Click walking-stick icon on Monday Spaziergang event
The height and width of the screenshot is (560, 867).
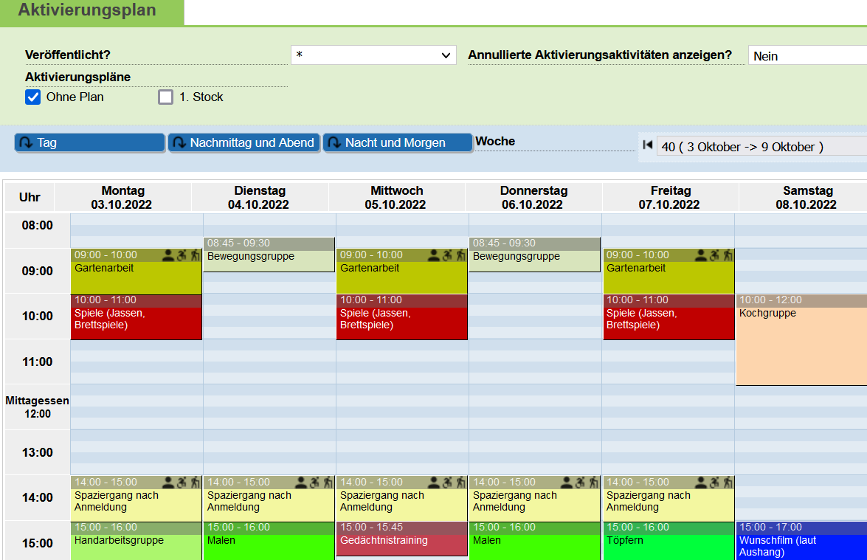196,483
